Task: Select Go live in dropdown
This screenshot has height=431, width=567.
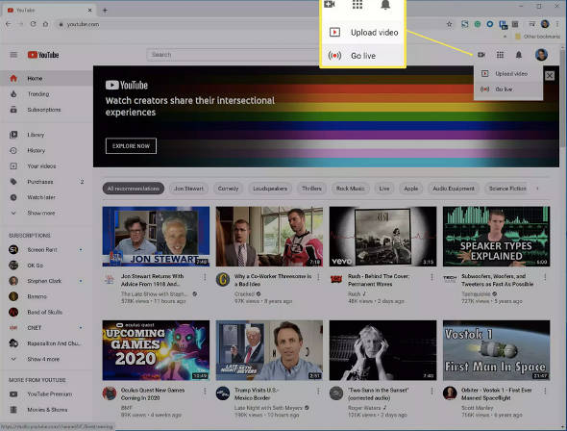Action: 508,89
